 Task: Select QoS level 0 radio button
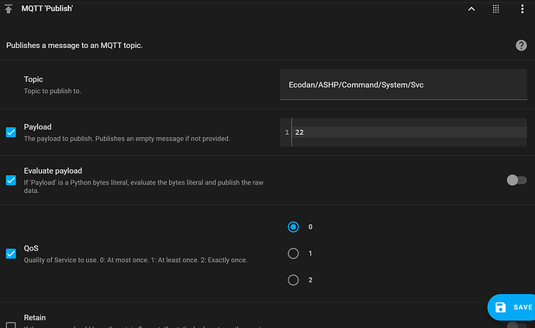pyautogui.click(x=293, y=227)
